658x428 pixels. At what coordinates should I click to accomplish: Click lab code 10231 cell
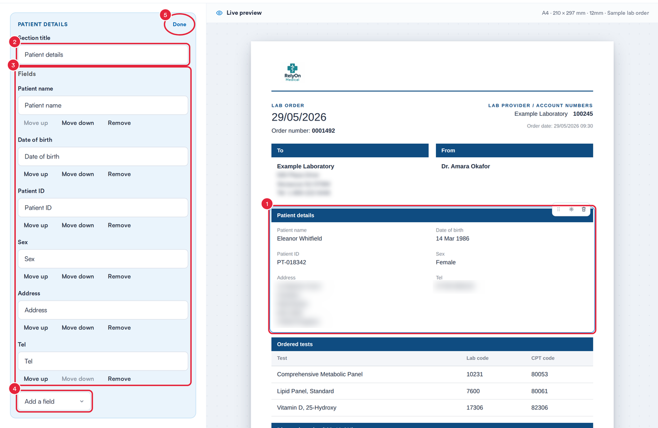click(474, 374)
